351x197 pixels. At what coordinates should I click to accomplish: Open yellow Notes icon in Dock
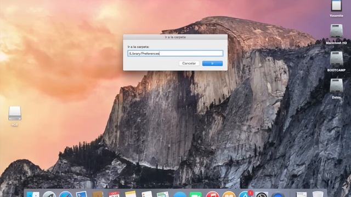pos(131,194)
